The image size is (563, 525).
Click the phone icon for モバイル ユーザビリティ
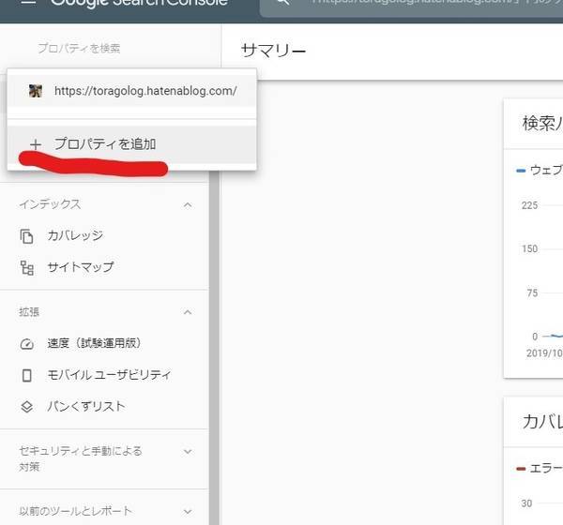click(27, 375)
